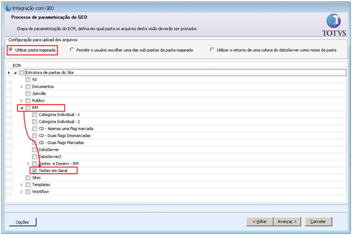Check the 93 folder checkbox

click(x=28, y=80)
